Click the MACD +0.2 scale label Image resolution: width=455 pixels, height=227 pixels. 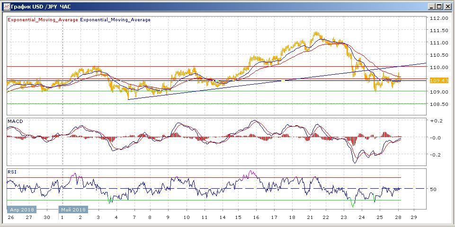[x=435, y=121]
